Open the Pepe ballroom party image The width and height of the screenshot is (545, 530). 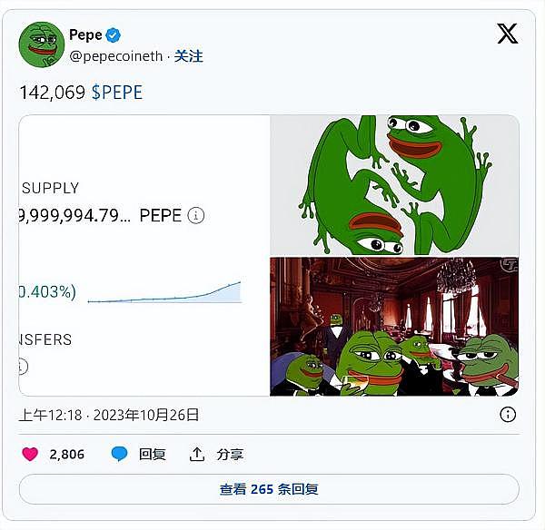[394, 327]
